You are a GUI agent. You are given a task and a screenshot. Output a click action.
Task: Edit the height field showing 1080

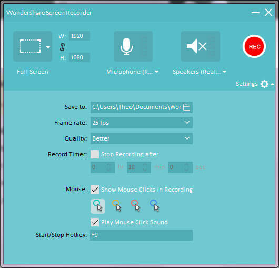79,57
